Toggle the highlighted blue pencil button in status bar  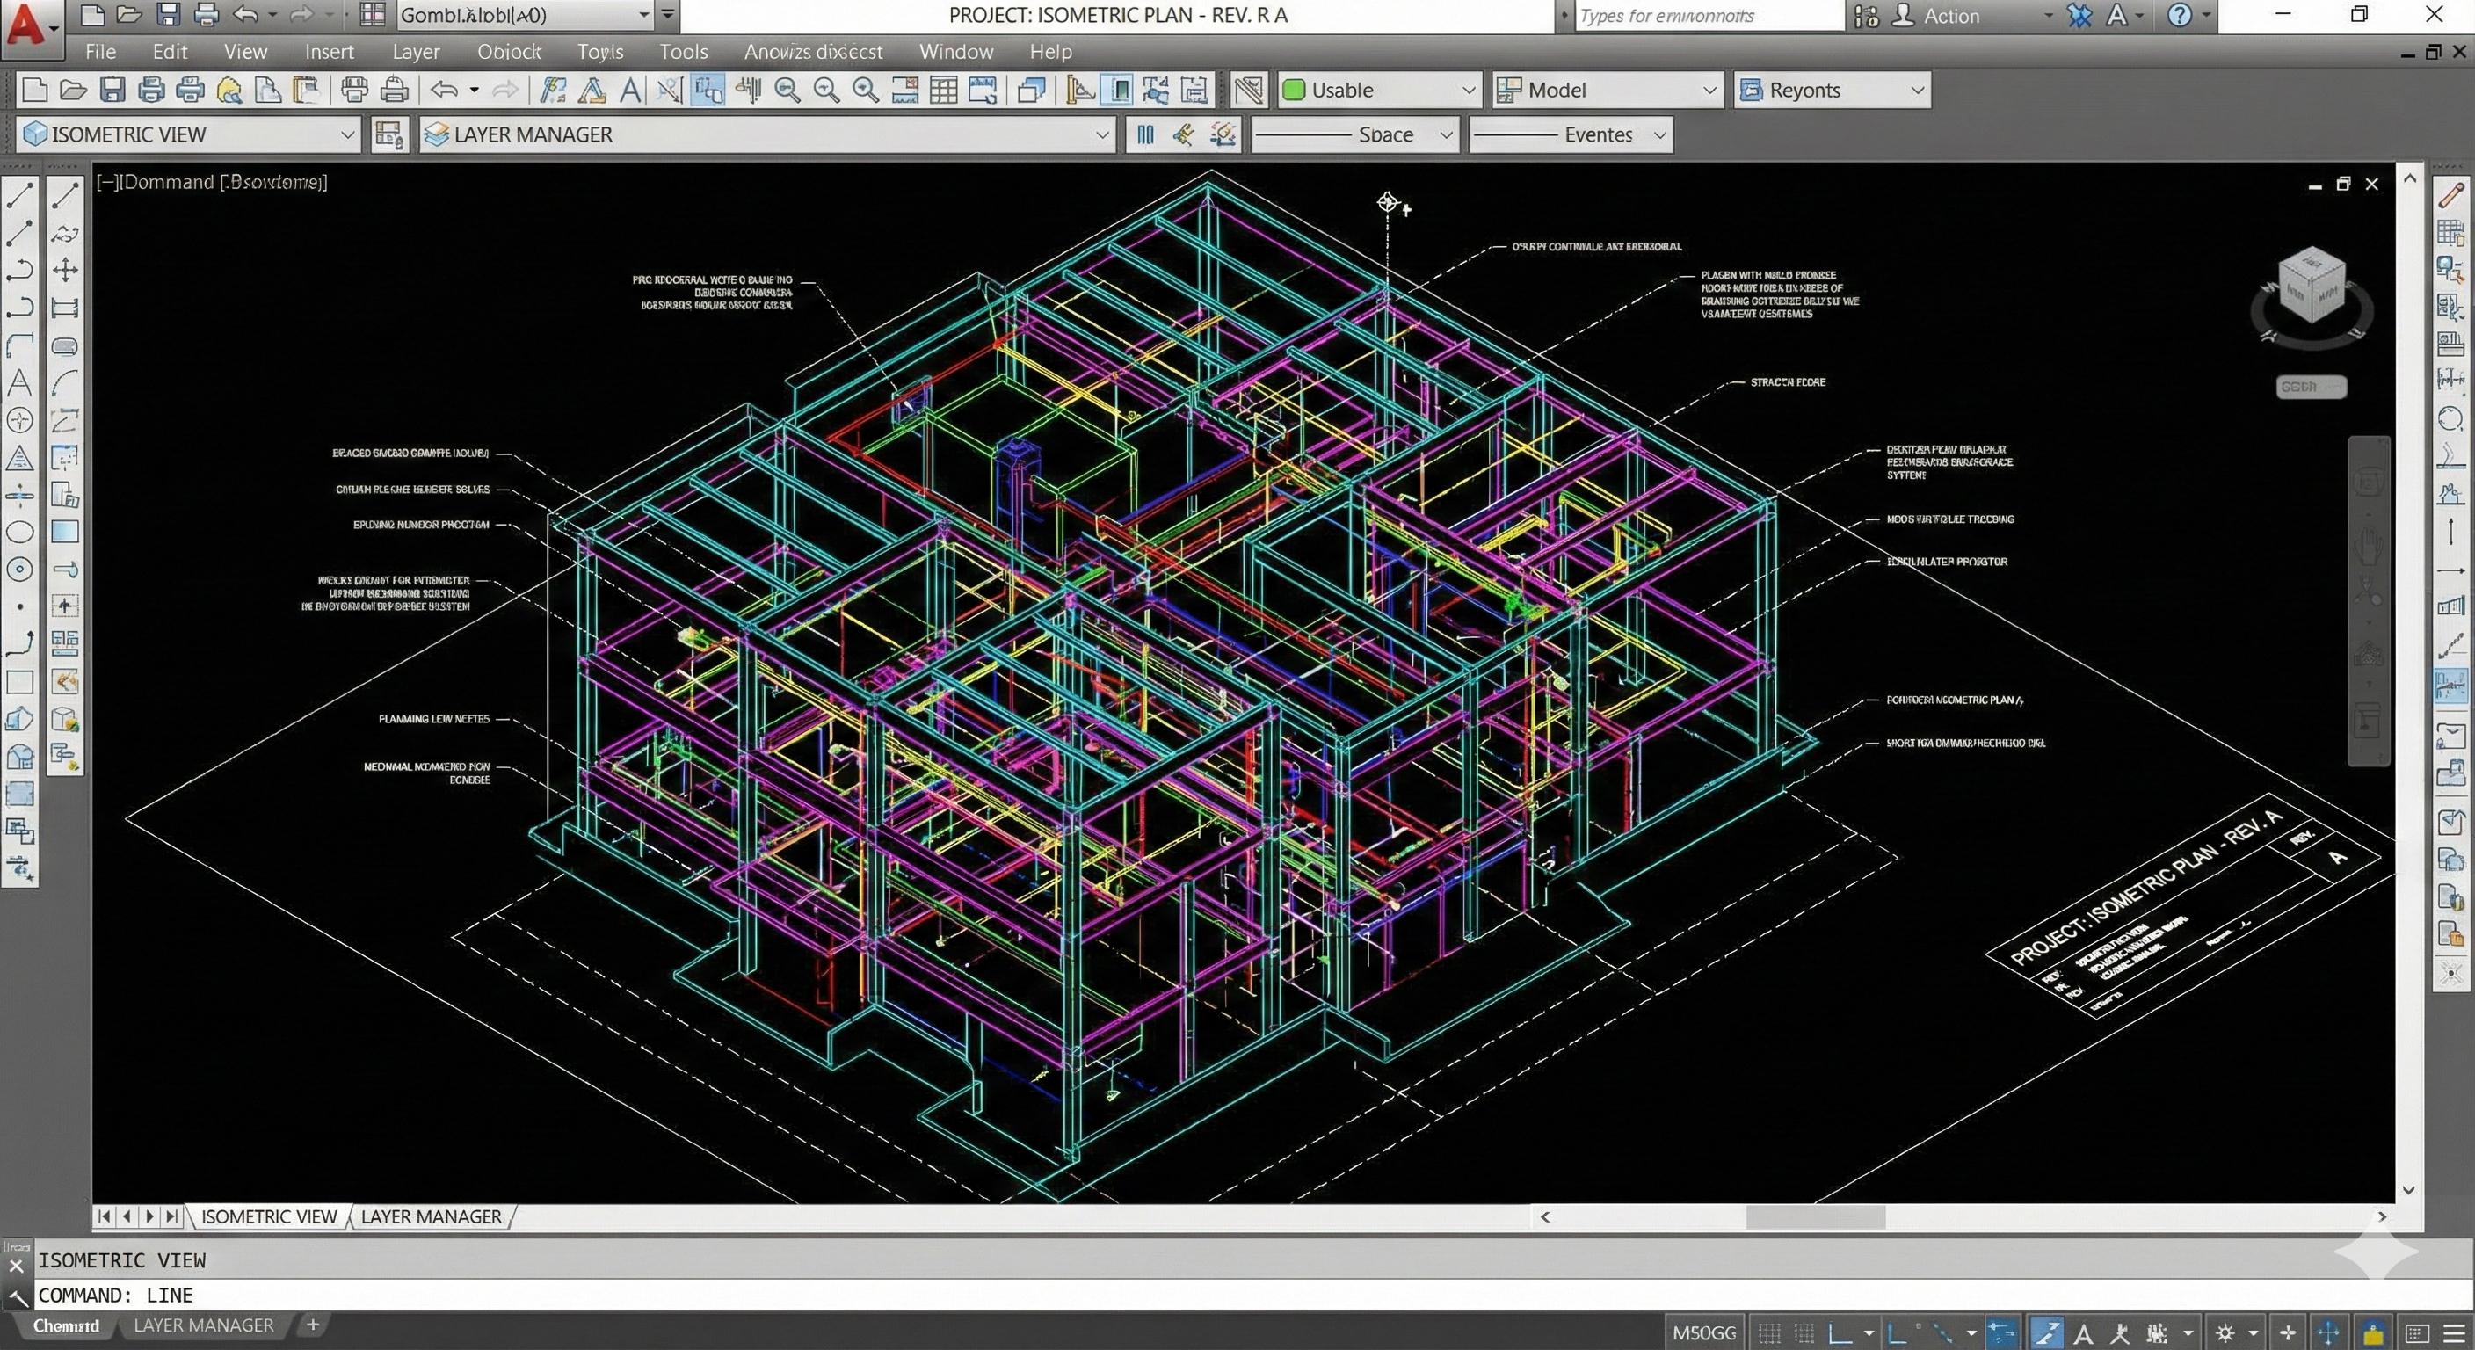coord(2046,1333)
